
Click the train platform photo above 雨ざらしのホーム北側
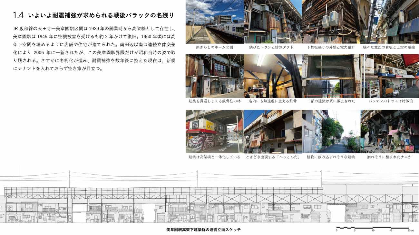coord(214,22)
